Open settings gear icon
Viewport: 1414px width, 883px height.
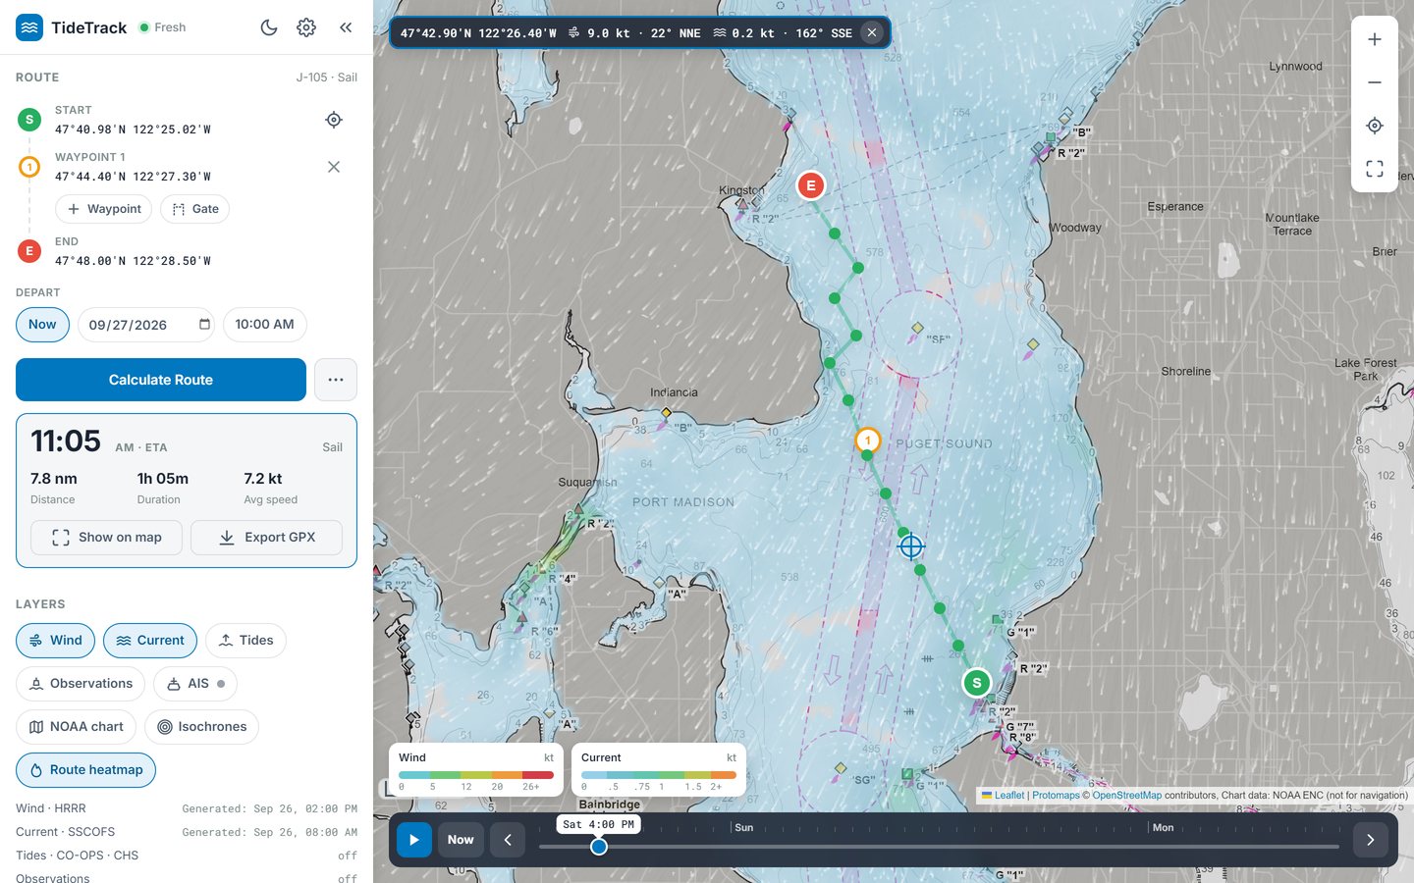[x=306, y=27]
